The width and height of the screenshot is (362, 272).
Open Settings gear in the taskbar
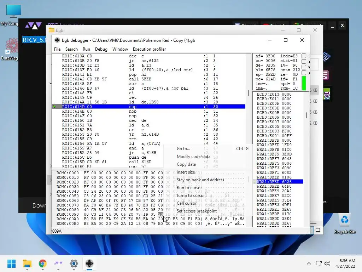pyautogui.click(x=74, y=263)
